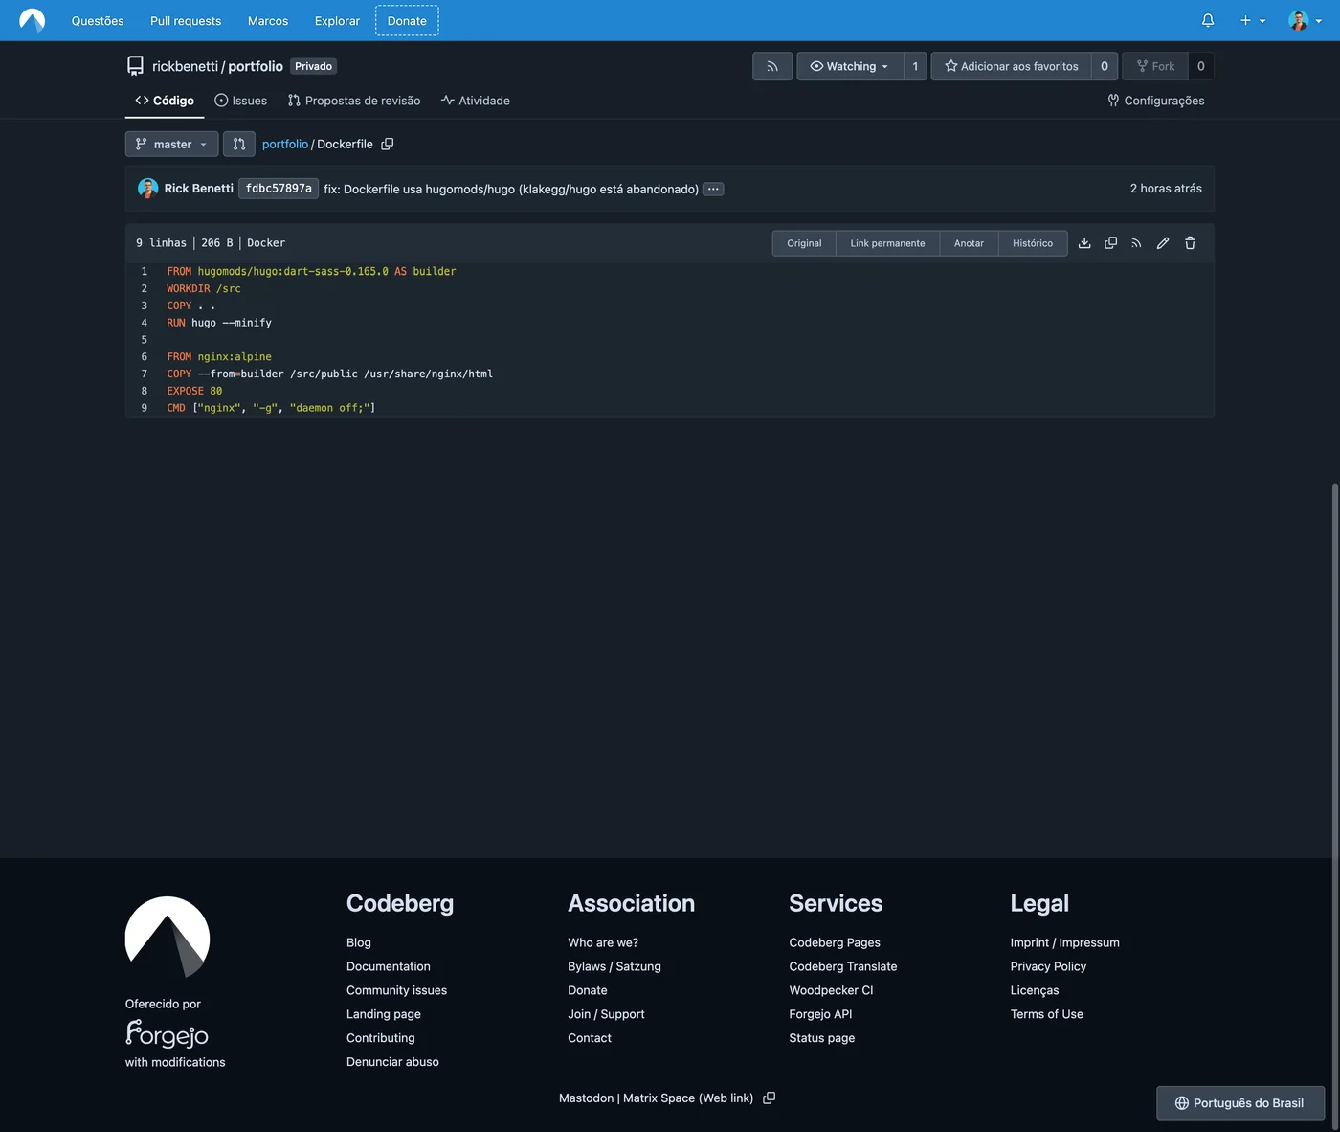Open the Histórico of this file
The height and width of the screenshot is (1132, 1340).
coord(1033,243)
